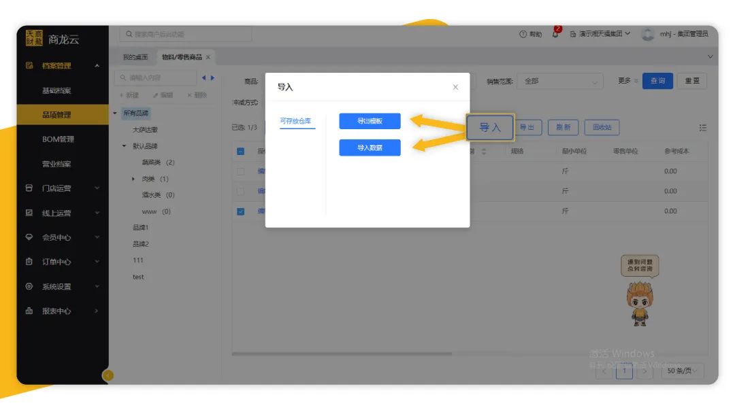Select 基础档案 in the sidebar menu

(x=56, y=90)
